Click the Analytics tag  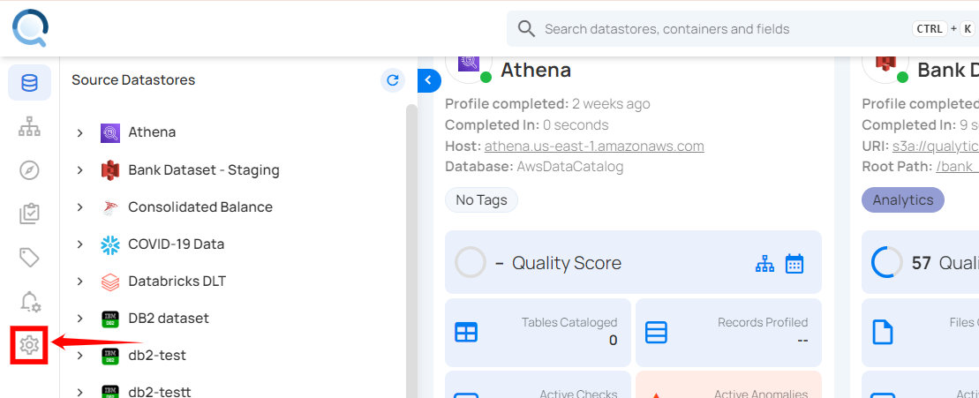click(x=902, y=200)
